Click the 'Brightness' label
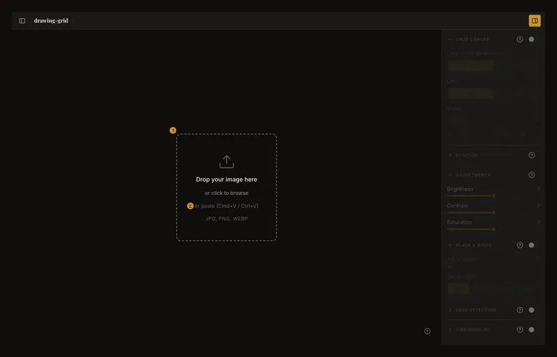557x357 pixels. 460,189
